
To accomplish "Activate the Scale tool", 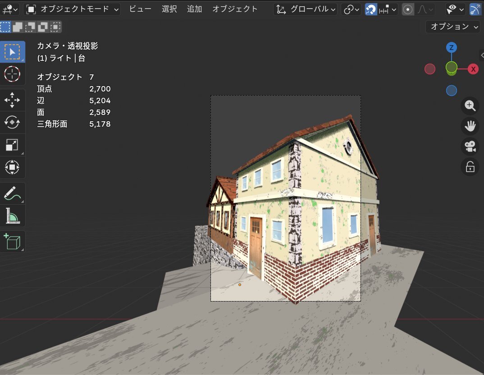I will 12,145.
